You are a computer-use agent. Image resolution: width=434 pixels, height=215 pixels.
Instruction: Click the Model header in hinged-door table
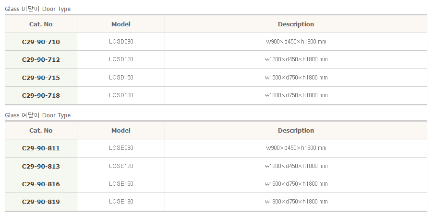(121, 131)
